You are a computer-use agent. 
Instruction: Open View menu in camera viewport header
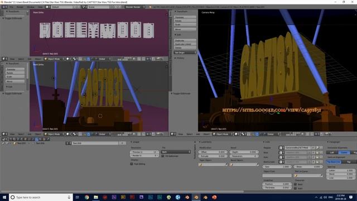point(181,134)
